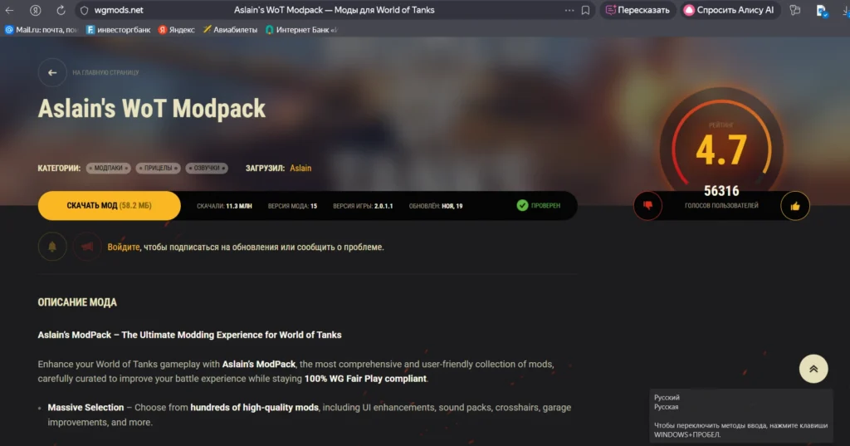Click the megaphone report problem icon
Screen dimensions: 850x446
click(x=87, y=247)
